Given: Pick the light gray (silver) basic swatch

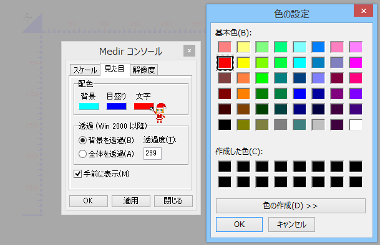Looking at the screenshot, I should (318, 125).
